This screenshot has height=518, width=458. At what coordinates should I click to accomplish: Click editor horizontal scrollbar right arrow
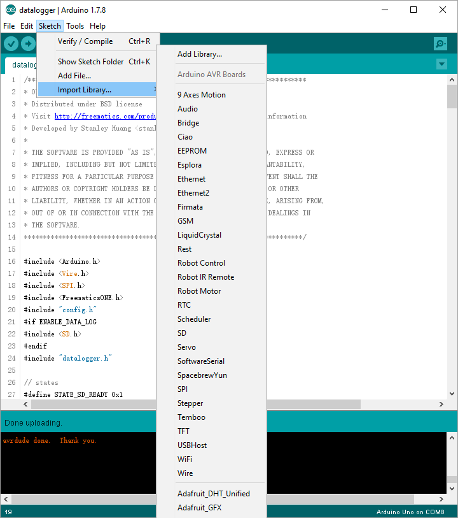tap(441, 404)
